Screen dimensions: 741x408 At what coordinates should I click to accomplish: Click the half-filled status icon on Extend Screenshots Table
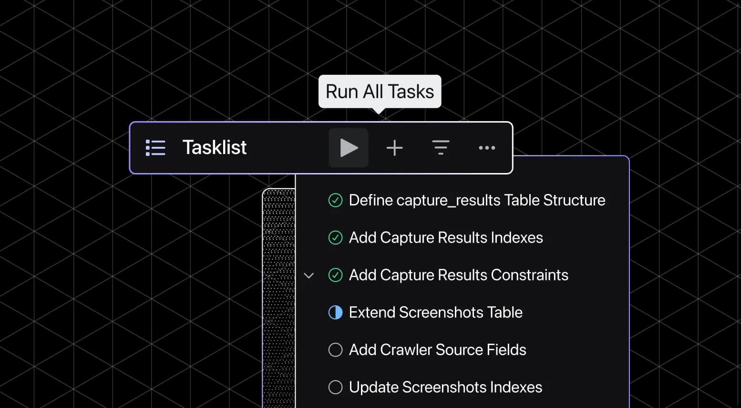[335, 313]
